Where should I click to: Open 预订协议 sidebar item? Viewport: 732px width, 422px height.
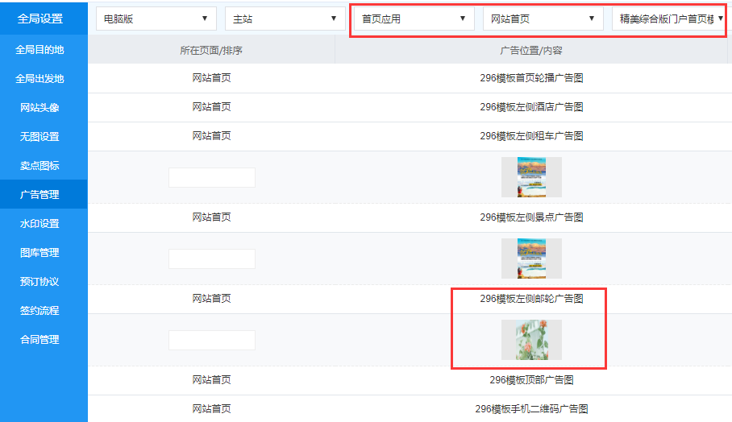click(x=40, y=282)
